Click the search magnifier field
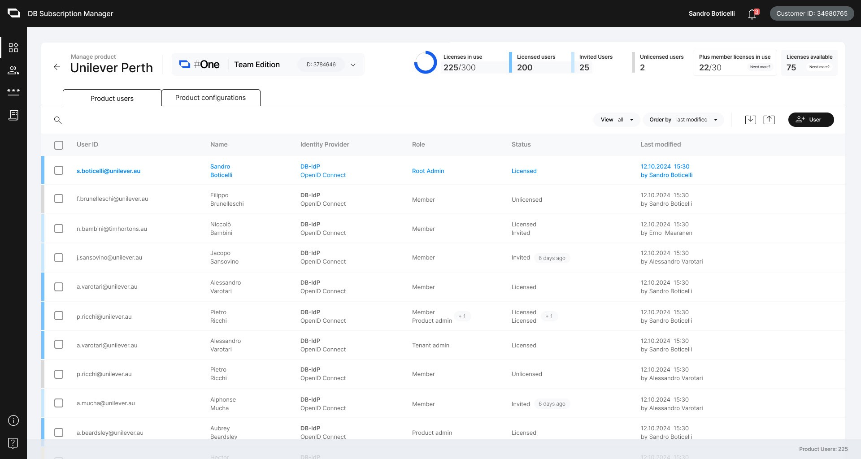861x459 pixels. (58, 120)
